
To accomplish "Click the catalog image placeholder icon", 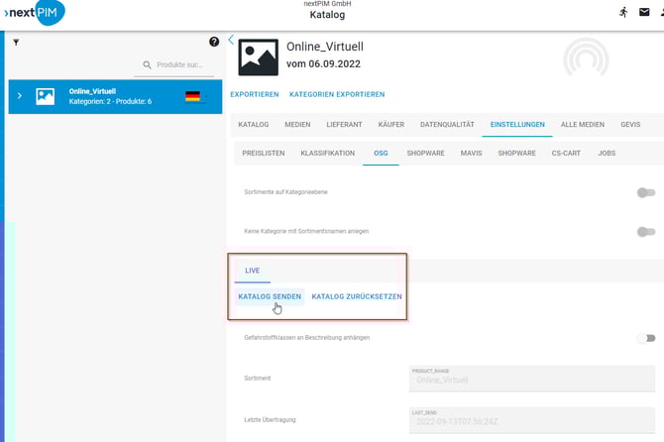I will pos(259,57).
